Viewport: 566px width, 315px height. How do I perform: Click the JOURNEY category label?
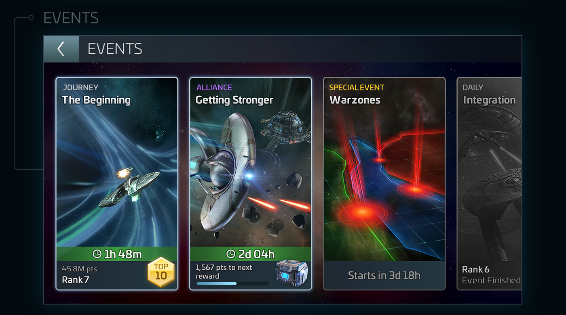pyautogui.click(x=80, y=87)
